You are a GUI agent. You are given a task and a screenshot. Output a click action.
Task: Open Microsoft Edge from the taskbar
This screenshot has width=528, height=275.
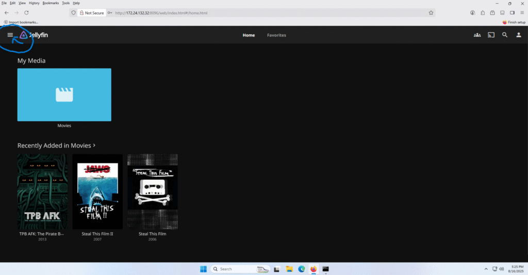click(302, 269)
